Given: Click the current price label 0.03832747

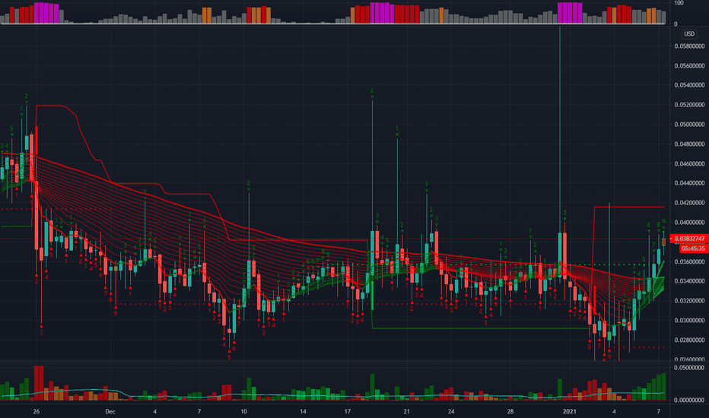Looking at the screenshot, I should [x=689, y=239].
